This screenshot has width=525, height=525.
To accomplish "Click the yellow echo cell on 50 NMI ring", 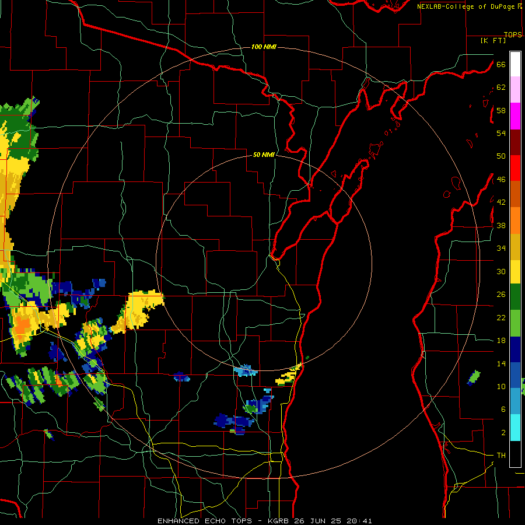I will tap(138, 312).
